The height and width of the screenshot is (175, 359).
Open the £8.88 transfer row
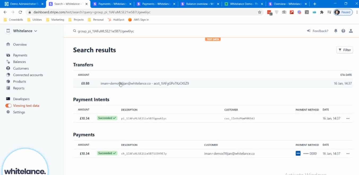pyautogui.click(x=213, y=83)
